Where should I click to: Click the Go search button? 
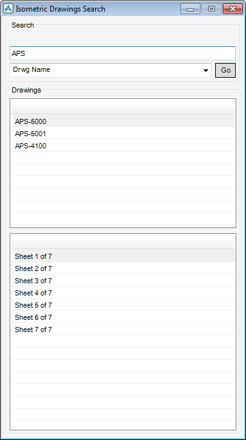coord(225,70)
